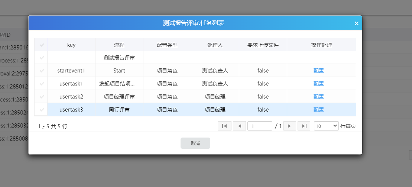Open rows-per-page dropdown showing 10
This screenshot has width=412, height=187.
pos(326,126)
